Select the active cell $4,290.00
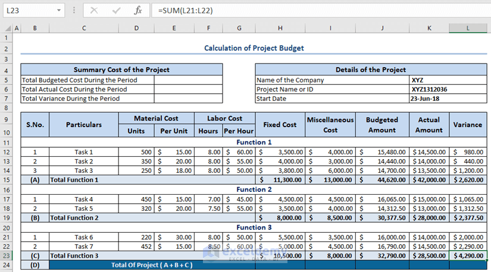This screenshot has width=491, height=272. (x=468, y=256)
